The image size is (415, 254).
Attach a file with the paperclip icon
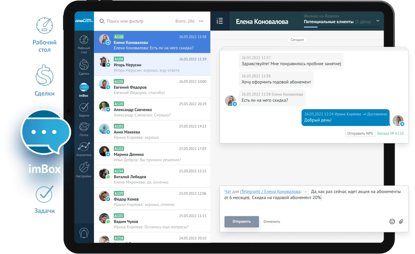401,221
